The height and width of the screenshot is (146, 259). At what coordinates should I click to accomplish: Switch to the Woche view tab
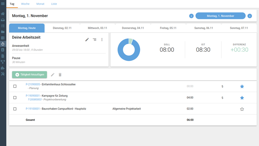[x=25, y=4]
